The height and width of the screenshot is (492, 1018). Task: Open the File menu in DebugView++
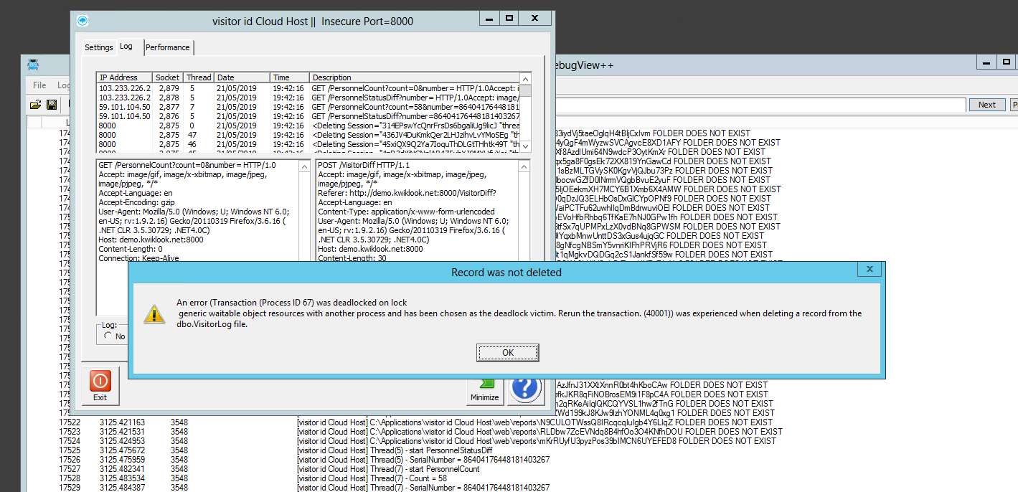39,85
